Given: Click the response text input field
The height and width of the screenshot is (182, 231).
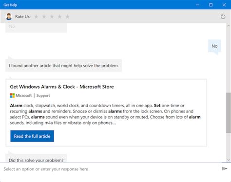Looking at the screenshot, I should pos(111,169).
